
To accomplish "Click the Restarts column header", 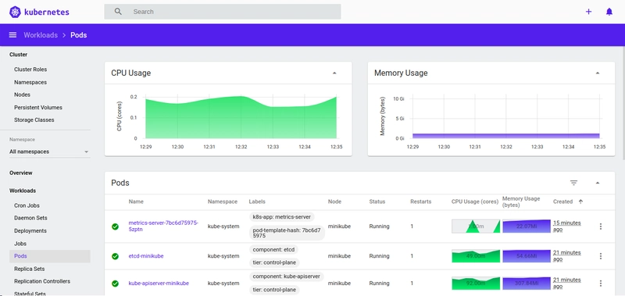I will (x=421, y=201).
